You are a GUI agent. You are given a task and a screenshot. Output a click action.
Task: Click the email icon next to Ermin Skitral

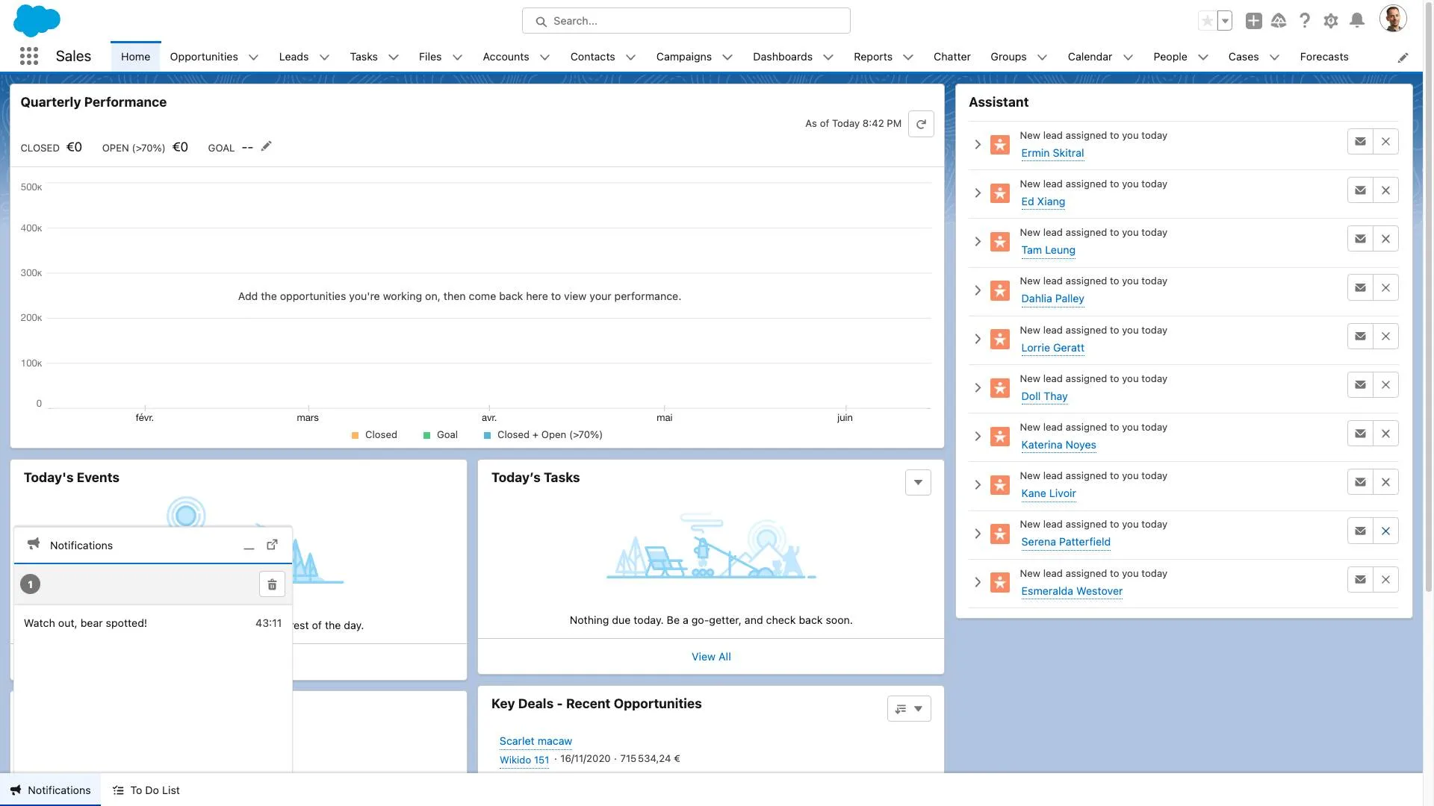(x=1360, y=141)
